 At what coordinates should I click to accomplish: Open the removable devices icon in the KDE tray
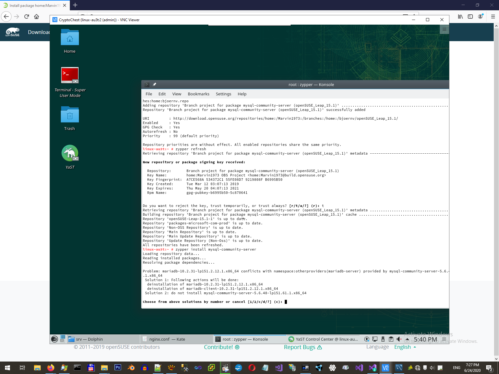pos(383,339)
